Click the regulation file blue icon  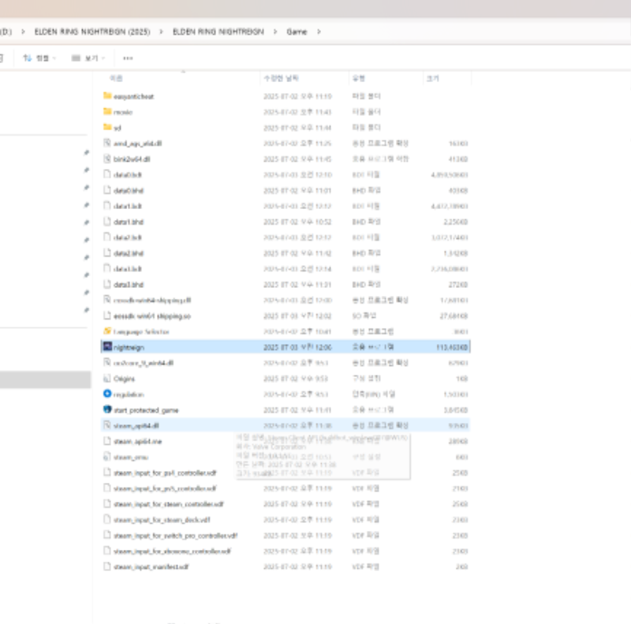(x=107, y=394)
